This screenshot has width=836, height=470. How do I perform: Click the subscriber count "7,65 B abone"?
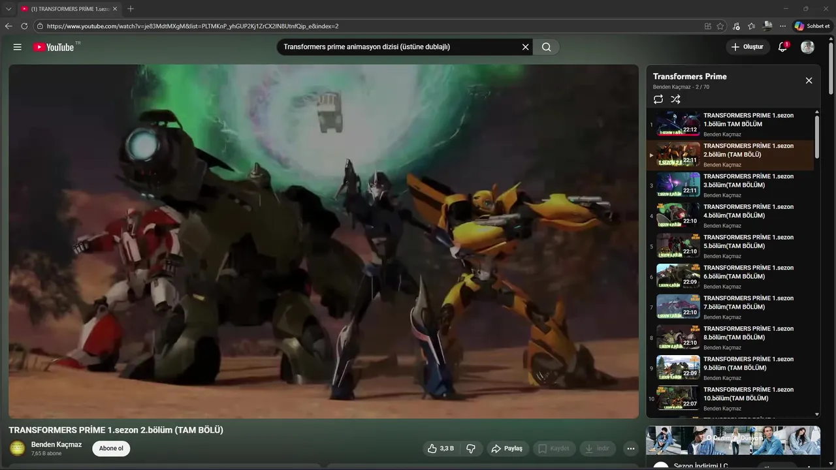coord(46,454)
